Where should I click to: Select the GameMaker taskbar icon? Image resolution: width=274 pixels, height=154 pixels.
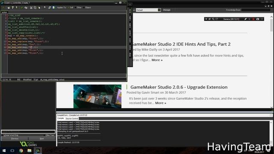38,151
